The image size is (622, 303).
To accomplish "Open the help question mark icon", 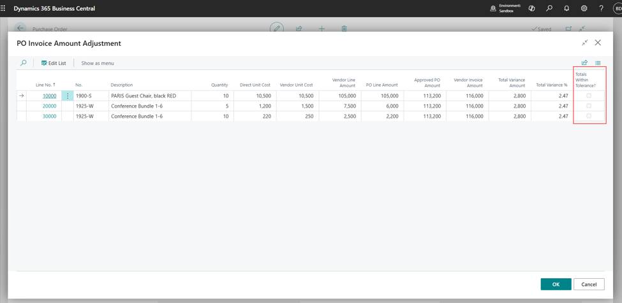I will pos(602,8).
